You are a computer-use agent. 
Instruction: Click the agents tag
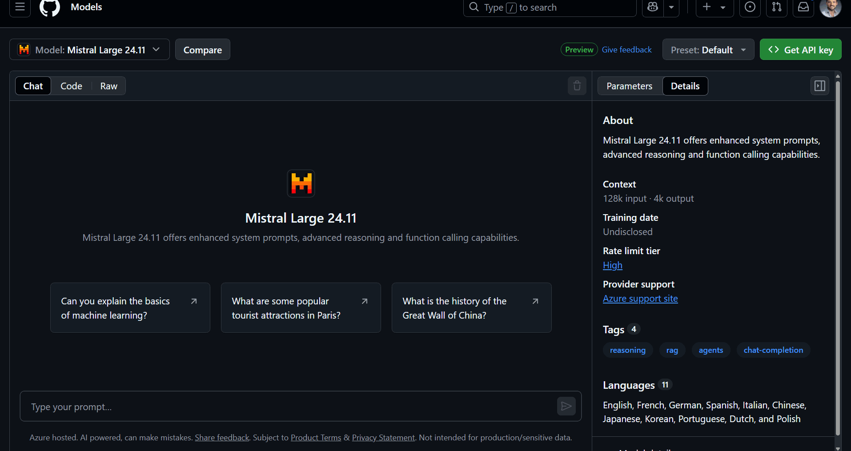(711, 350)
